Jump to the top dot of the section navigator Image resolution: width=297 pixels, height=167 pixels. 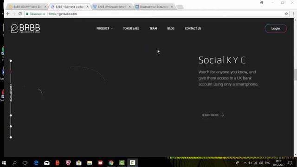coord(11,61)
